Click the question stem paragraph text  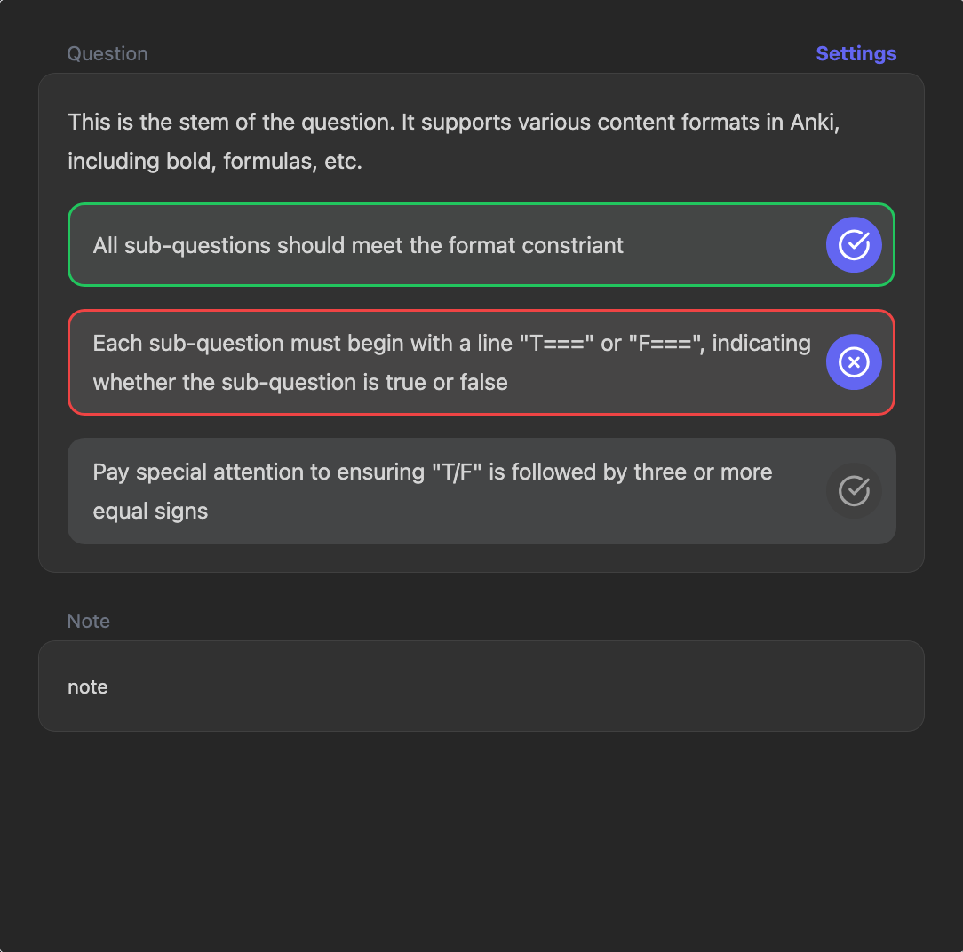(x=453, y=123)
